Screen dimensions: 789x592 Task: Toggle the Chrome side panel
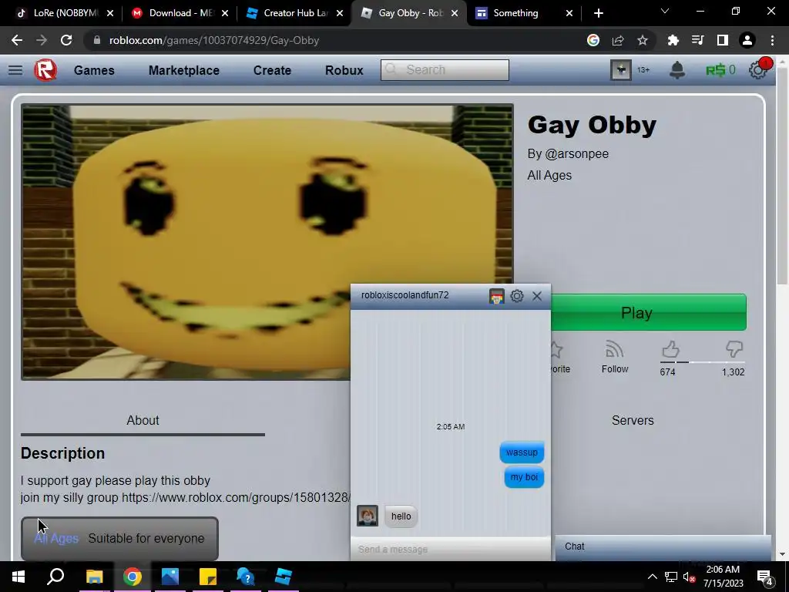(x=723, y=40)
